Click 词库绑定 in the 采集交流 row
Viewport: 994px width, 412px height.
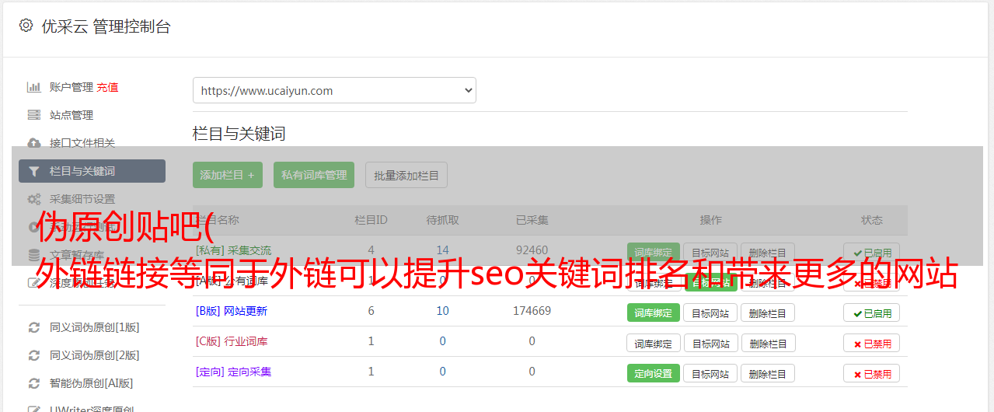click(654, 253)
